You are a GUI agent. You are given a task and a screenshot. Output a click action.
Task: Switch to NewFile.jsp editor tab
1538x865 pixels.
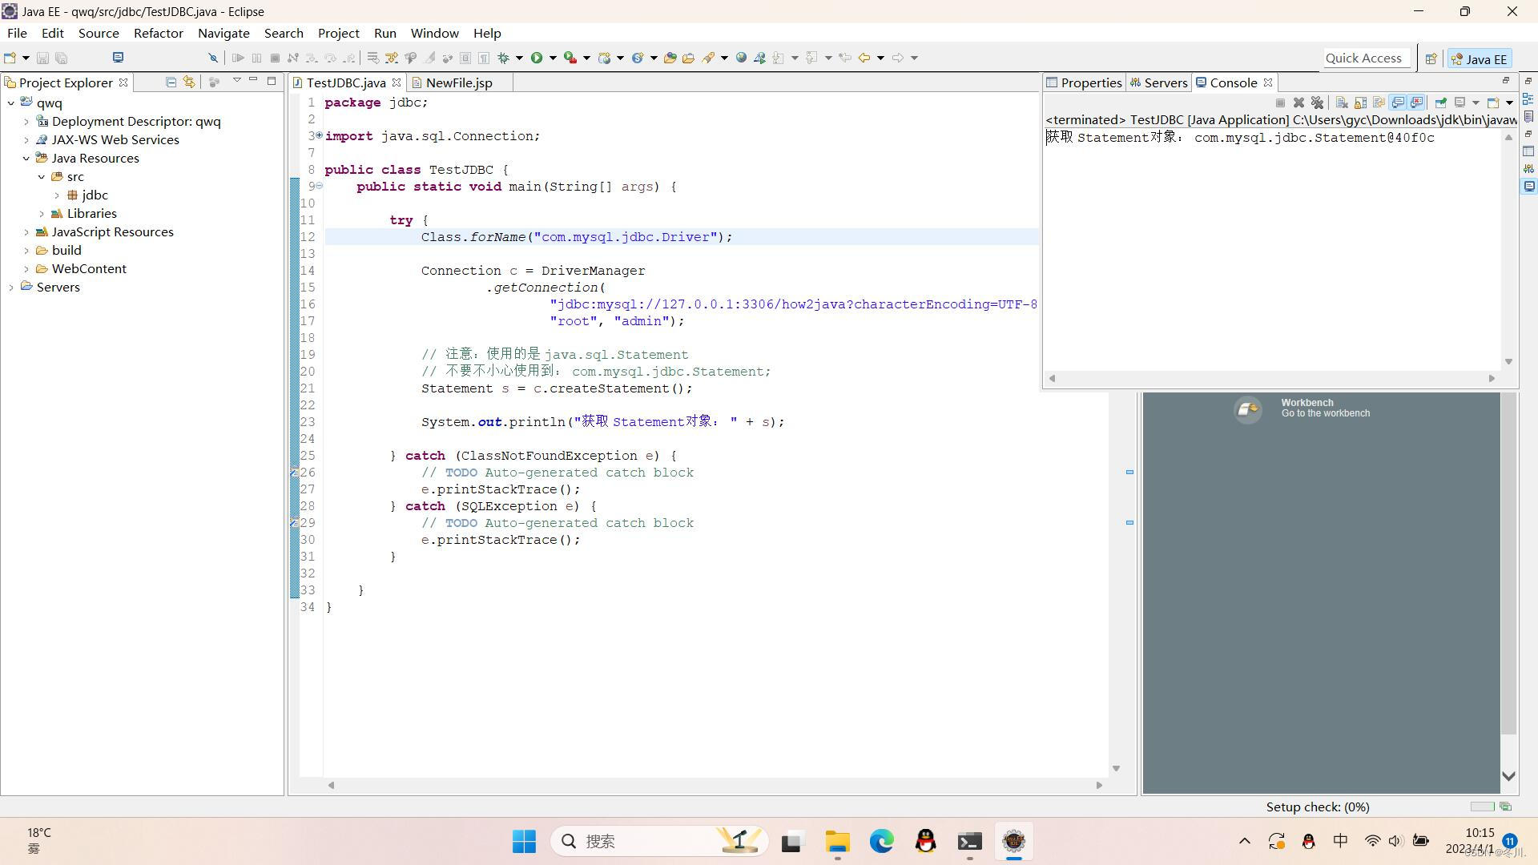point(460,82)
